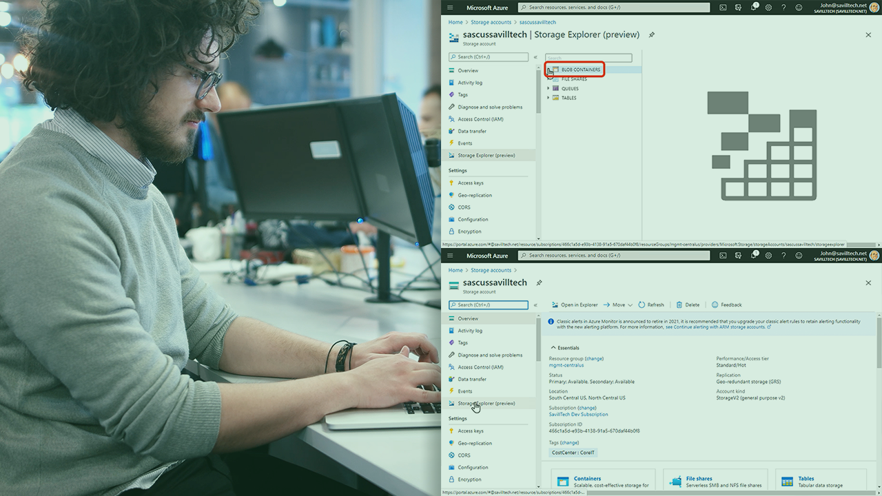882x496 pixels.
Task: Open the mgmt-centralus resource group link
Action: tap(566, 365)
